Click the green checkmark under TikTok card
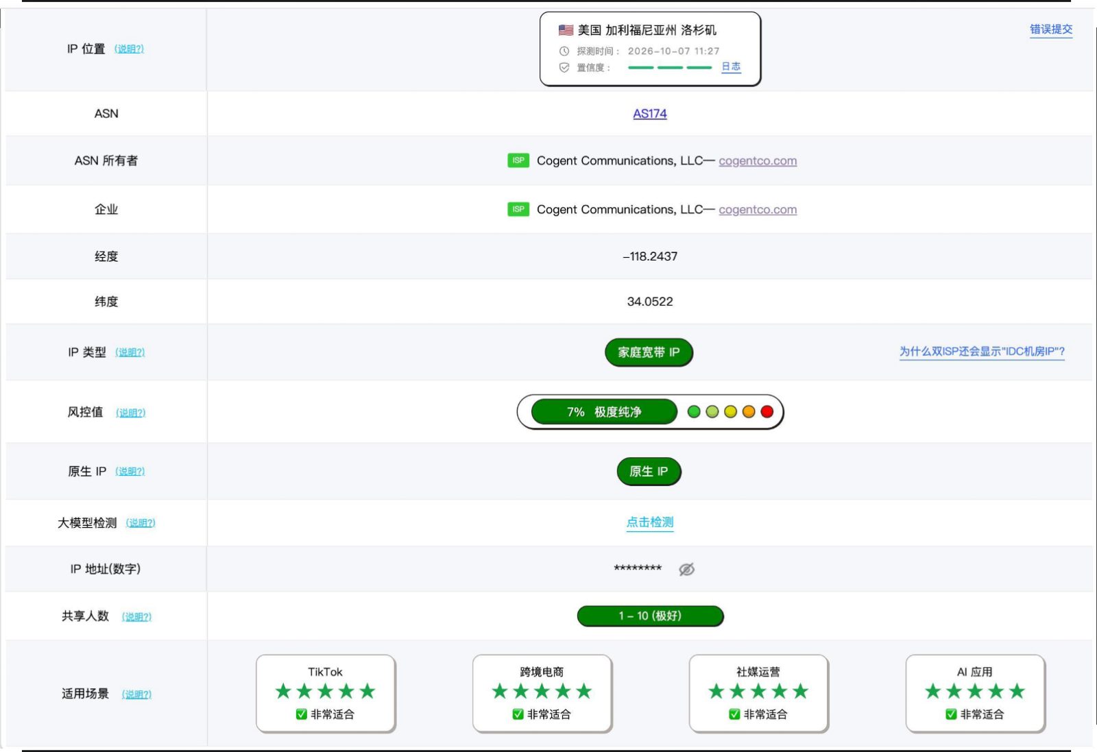Viewport: 1097px width, 752px height. point(301,714)
